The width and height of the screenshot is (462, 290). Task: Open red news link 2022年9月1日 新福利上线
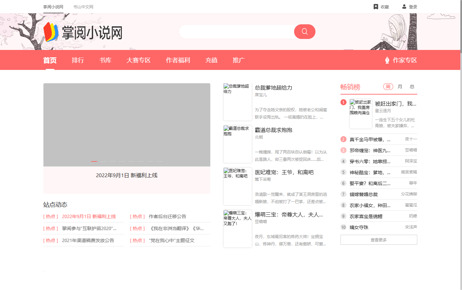[x=89, y=216]
